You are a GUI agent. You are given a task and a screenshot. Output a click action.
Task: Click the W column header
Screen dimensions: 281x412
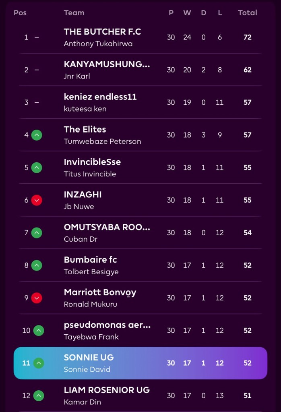point(187,13)
